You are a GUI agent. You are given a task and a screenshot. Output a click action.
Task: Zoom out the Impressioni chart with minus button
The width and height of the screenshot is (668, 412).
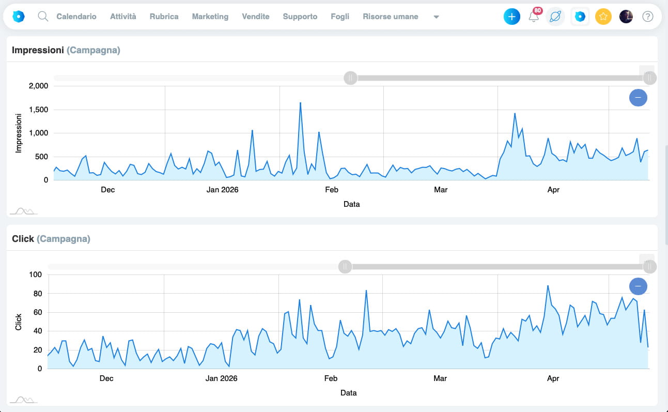[x=638, y=97]
